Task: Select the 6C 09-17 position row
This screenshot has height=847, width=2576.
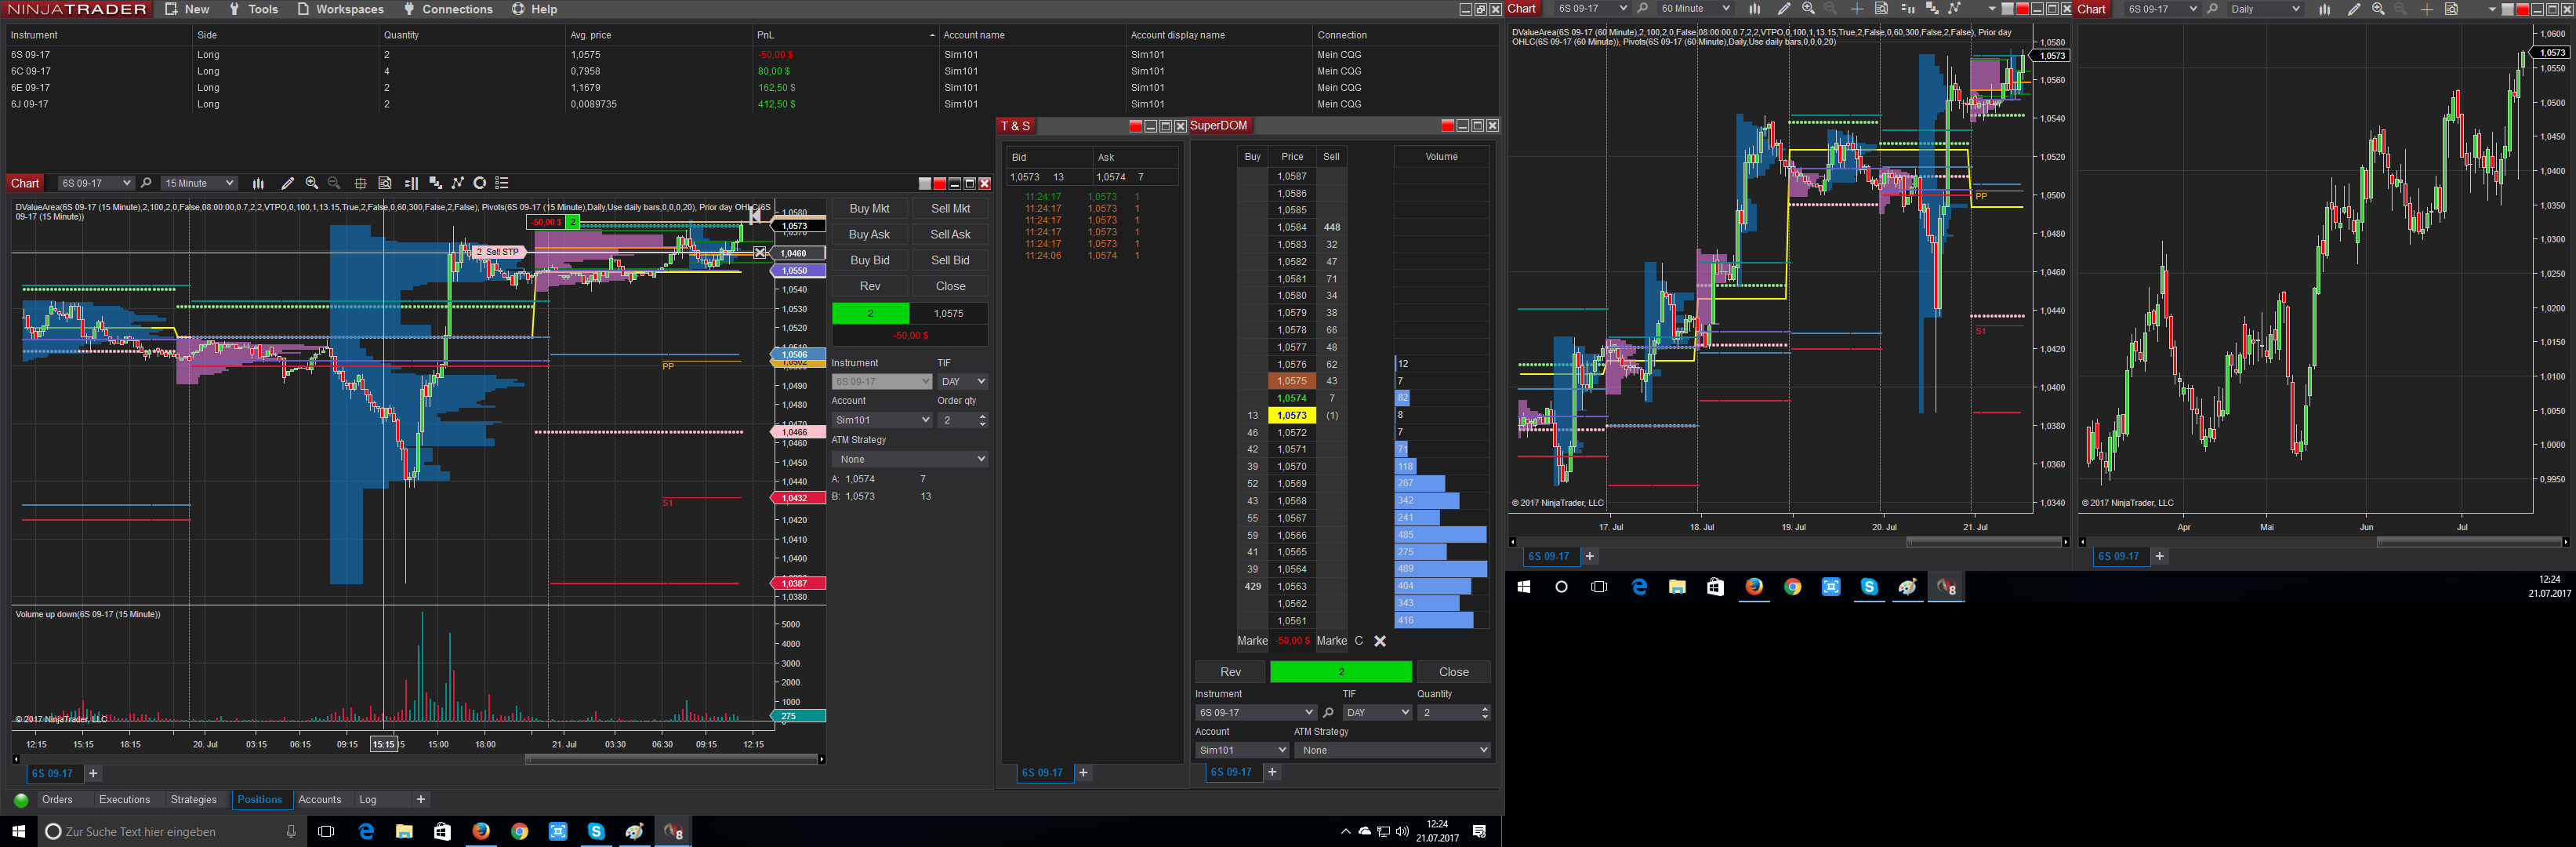Action: pos(750,71)
